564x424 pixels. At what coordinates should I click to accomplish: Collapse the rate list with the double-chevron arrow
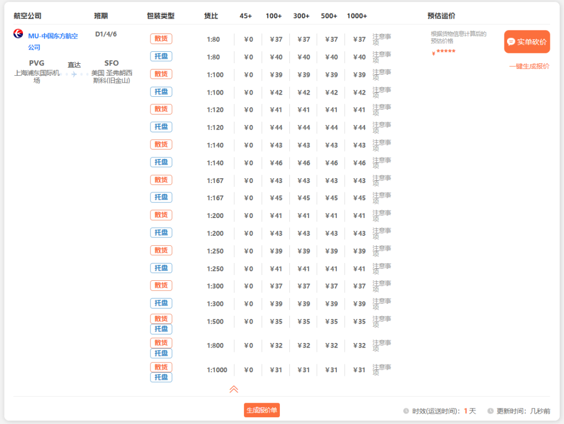click(x=234, y=389)
